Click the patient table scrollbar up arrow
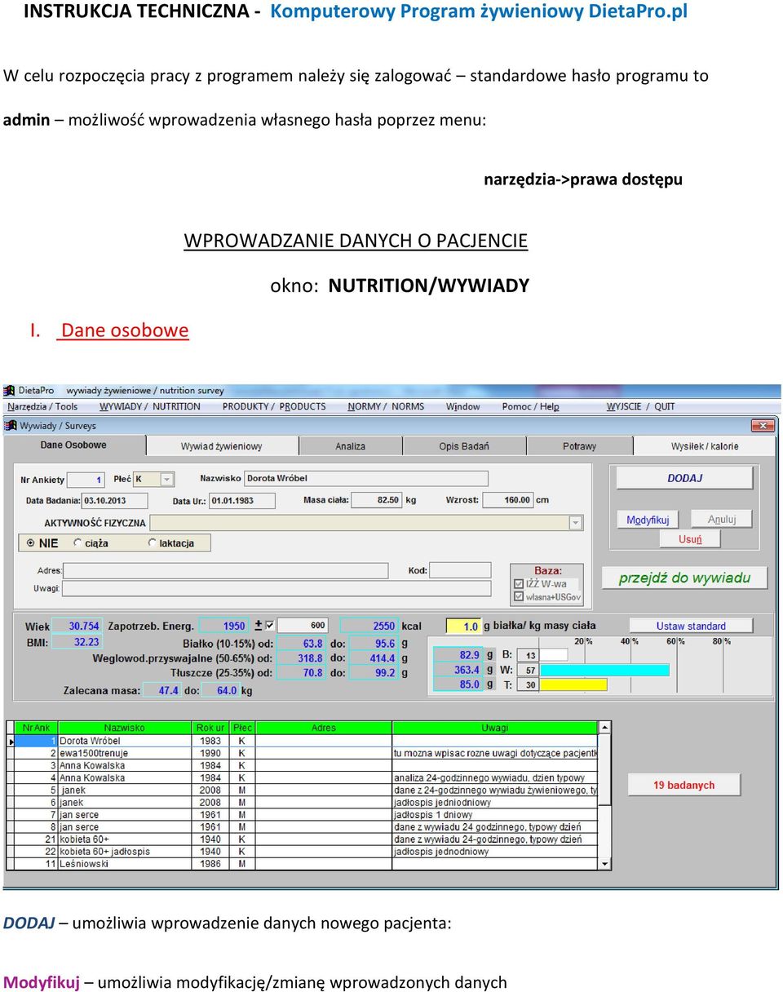The image size is (783, 992). point(605,727)
